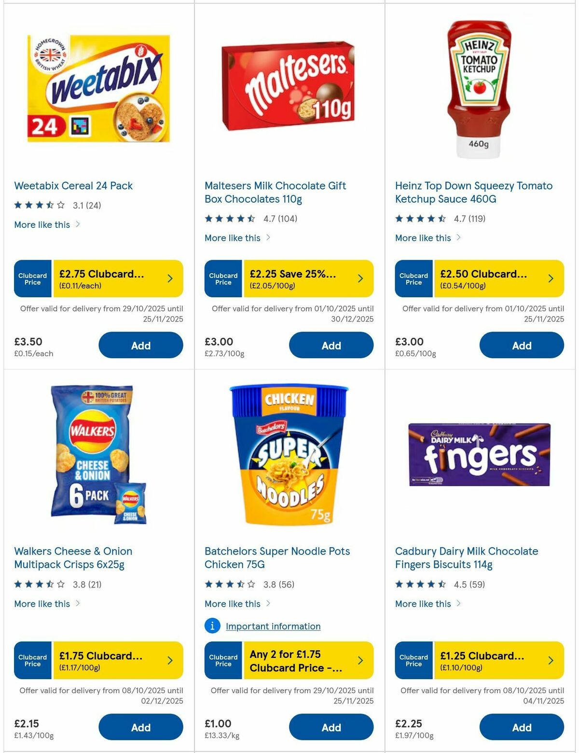Click the Important information info icon
Image resolution: width=579 pixels, height=753 pixels.
[212, 626]
